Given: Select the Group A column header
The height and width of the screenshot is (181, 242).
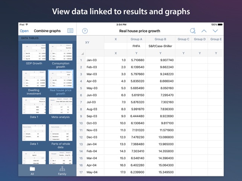Looking at the screenshot, I should point(136,39).
